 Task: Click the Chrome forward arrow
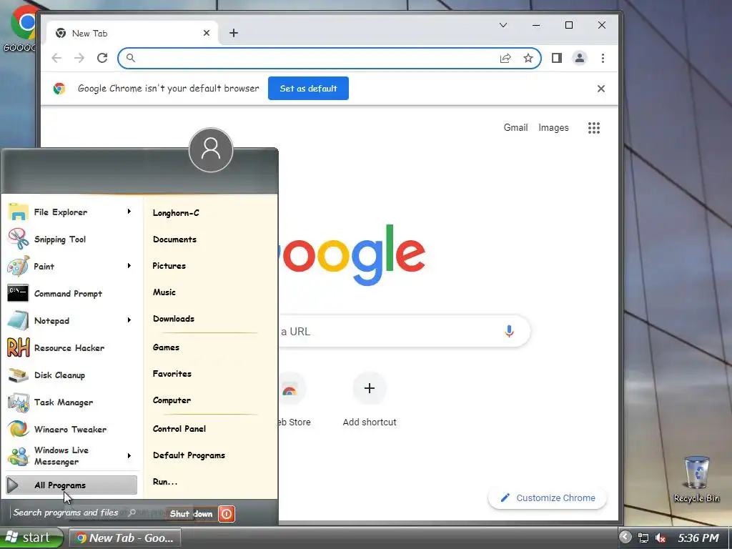click(79, 58)
